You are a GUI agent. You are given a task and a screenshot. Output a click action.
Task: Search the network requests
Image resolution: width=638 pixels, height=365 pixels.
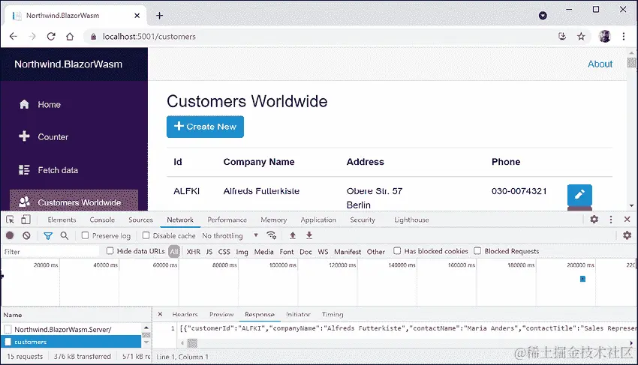pyautogui.click(x=65, y=236)
